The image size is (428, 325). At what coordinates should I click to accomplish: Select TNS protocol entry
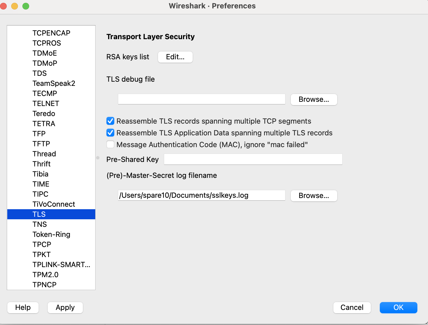tap(51, 224)
